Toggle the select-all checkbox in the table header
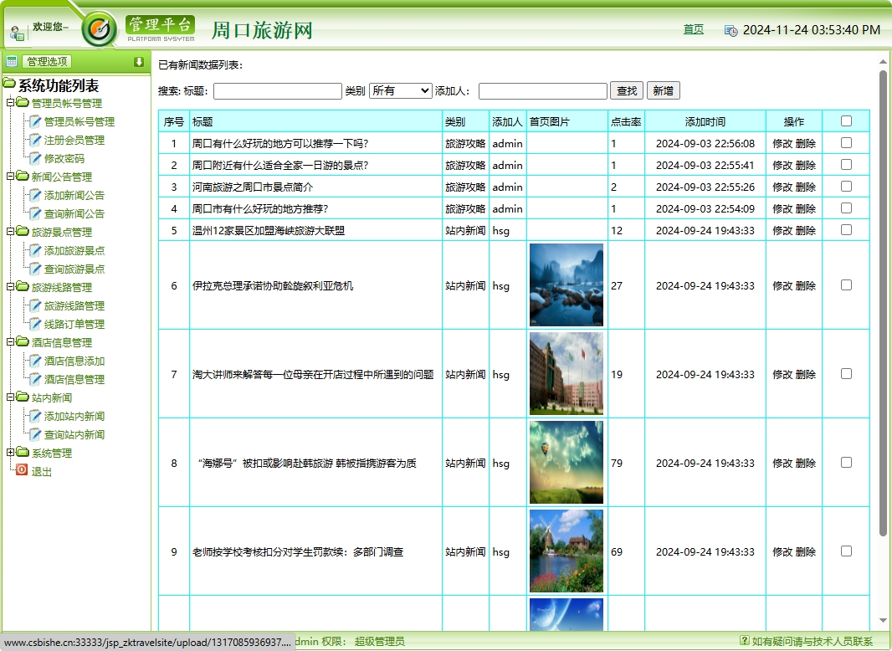892x651 pixels. click(x=845, y=120)
